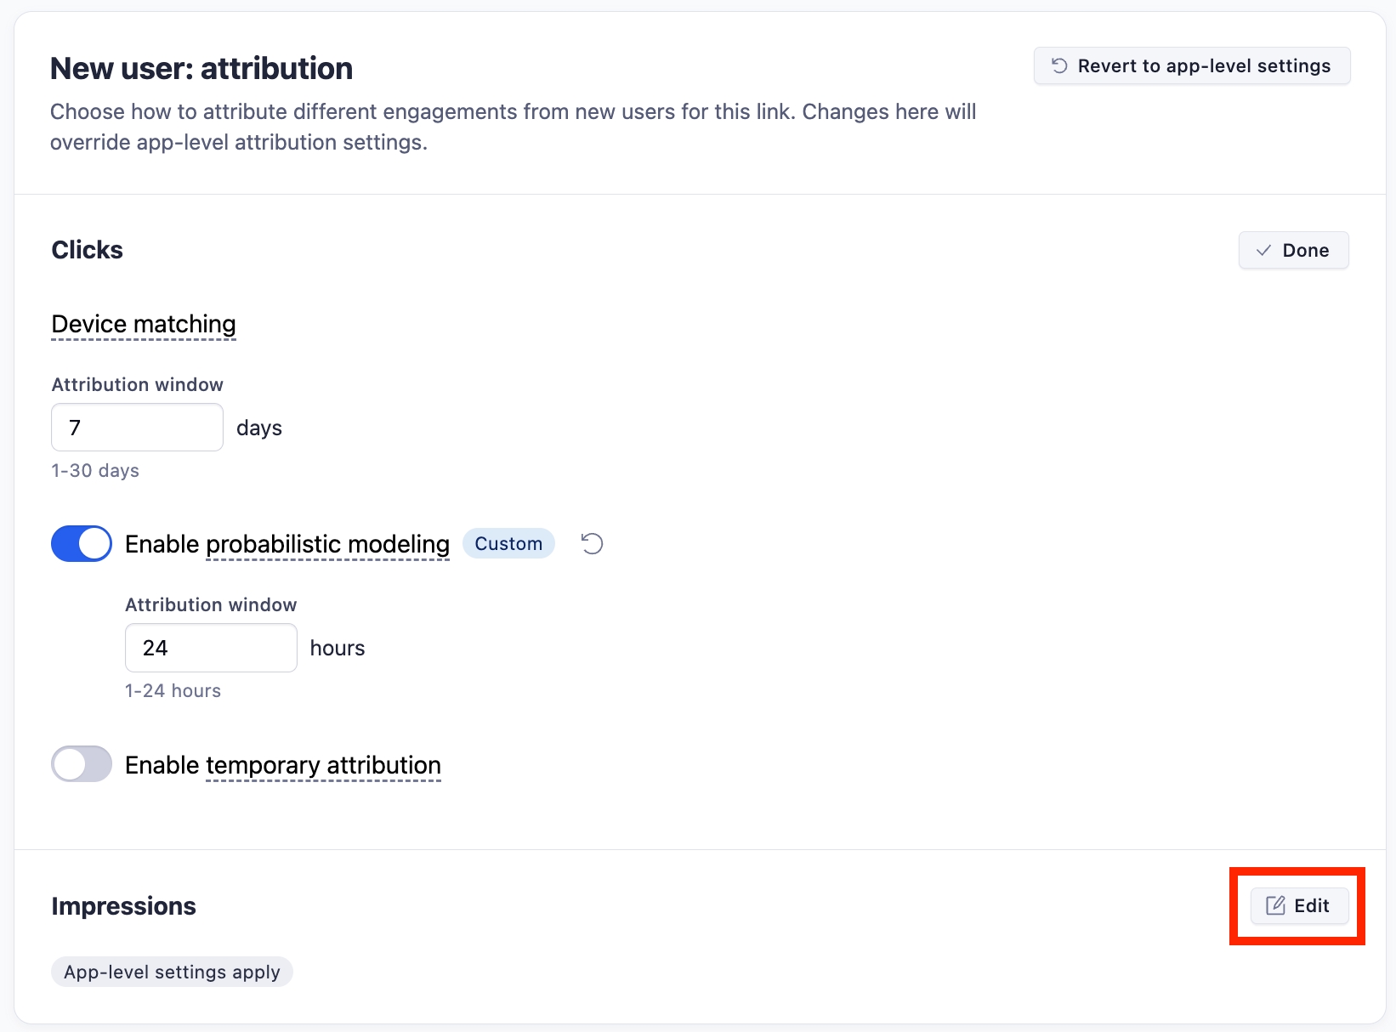The image size is (1396, 1032).
Task: Focus the attribution window days field
Action: pyautogui.click(x=137, y=428)
